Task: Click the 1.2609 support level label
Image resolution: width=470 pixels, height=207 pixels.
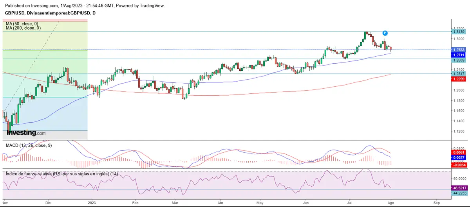Action: pos(459,61)
